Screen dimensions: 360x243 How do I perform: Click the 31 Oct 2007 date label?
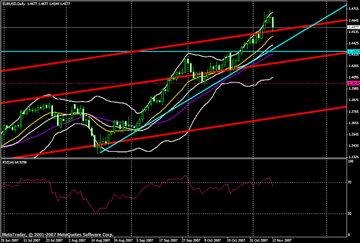tap(259, 241)
